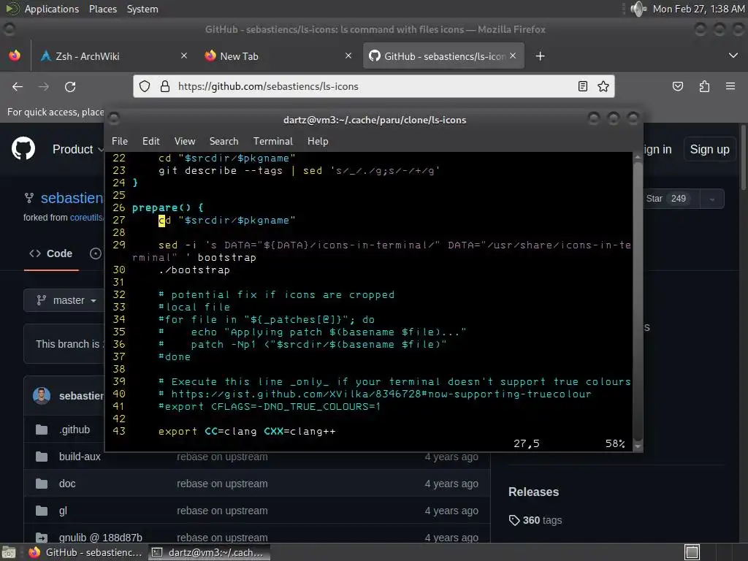Image resolution: width=748 pixels, height=561 pixels.
Task: Click the gist.github.com URL on line 40
Action: click(x=381, y=394)
